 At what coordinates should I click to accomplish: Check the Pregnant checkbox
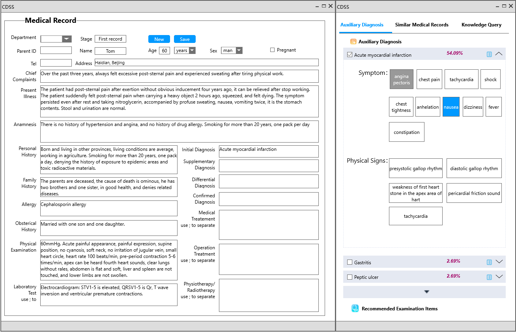click(x=272, y=50)
